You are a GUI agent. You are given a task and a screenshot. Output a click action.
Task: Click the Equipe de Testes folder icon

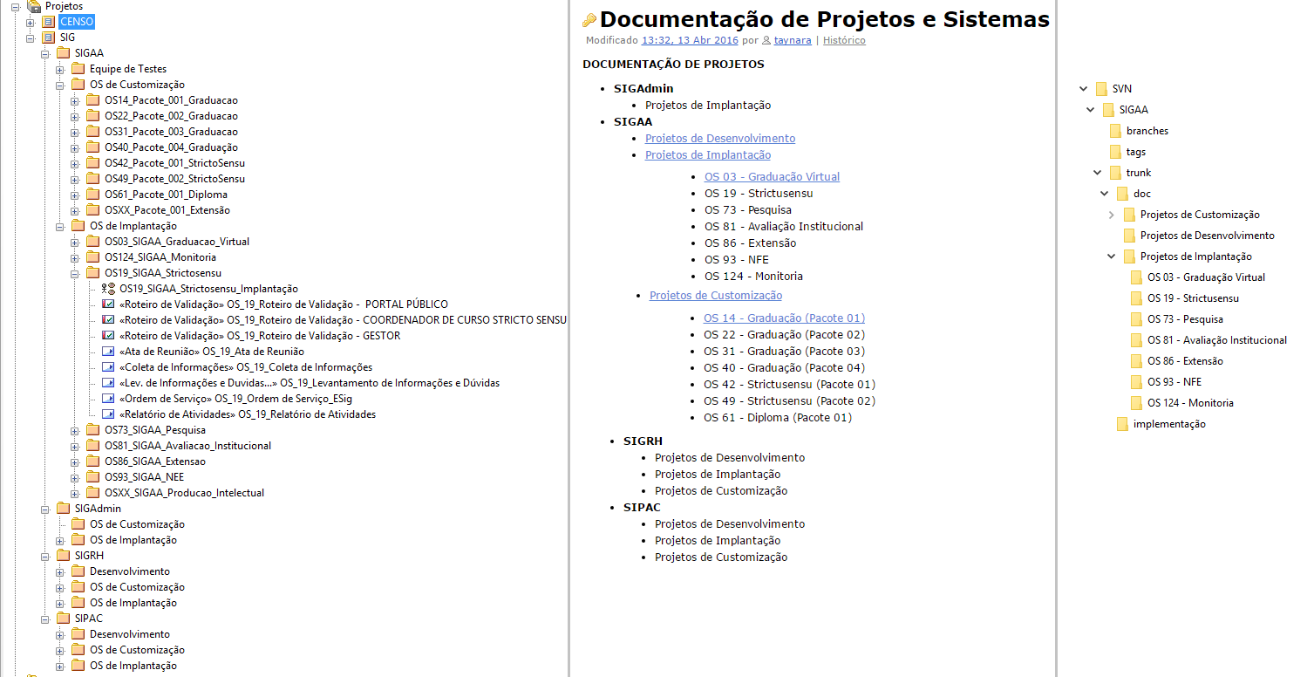(78, 69)
